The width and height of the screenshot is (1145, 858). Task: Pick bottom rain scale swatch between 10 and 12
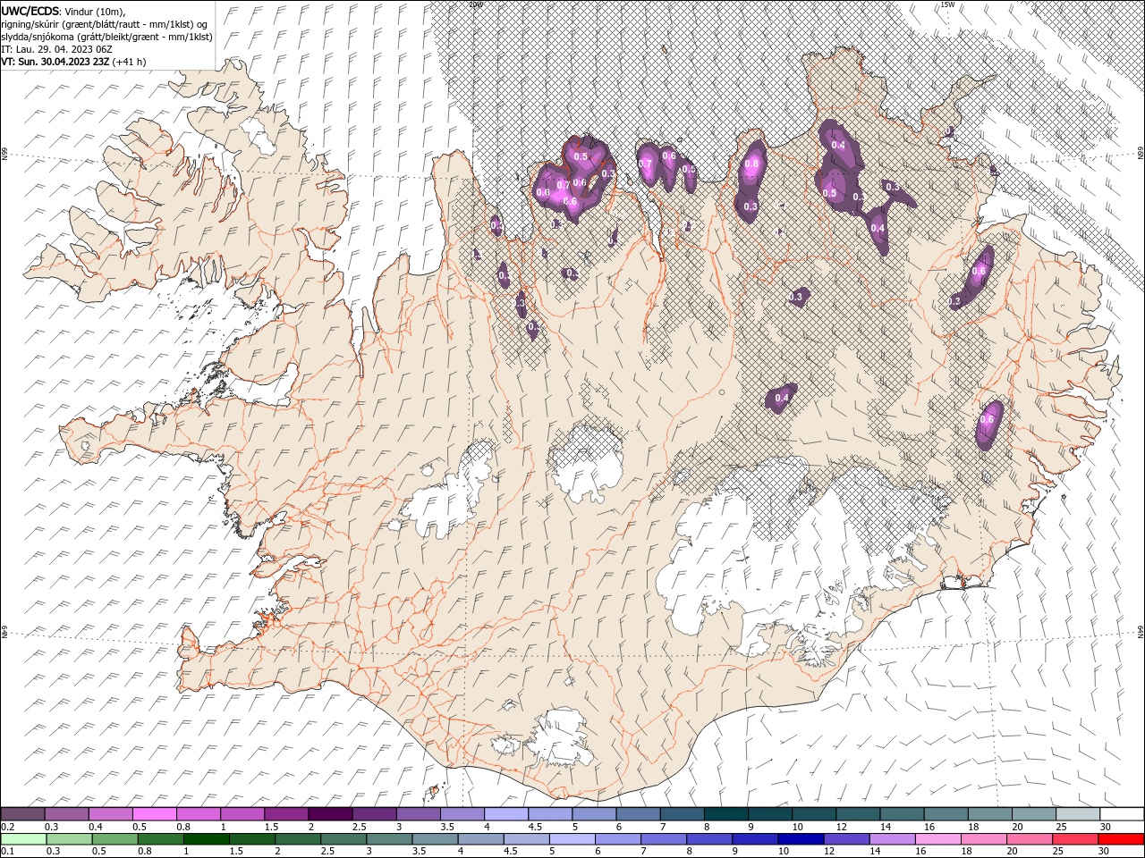coord(801,839)
